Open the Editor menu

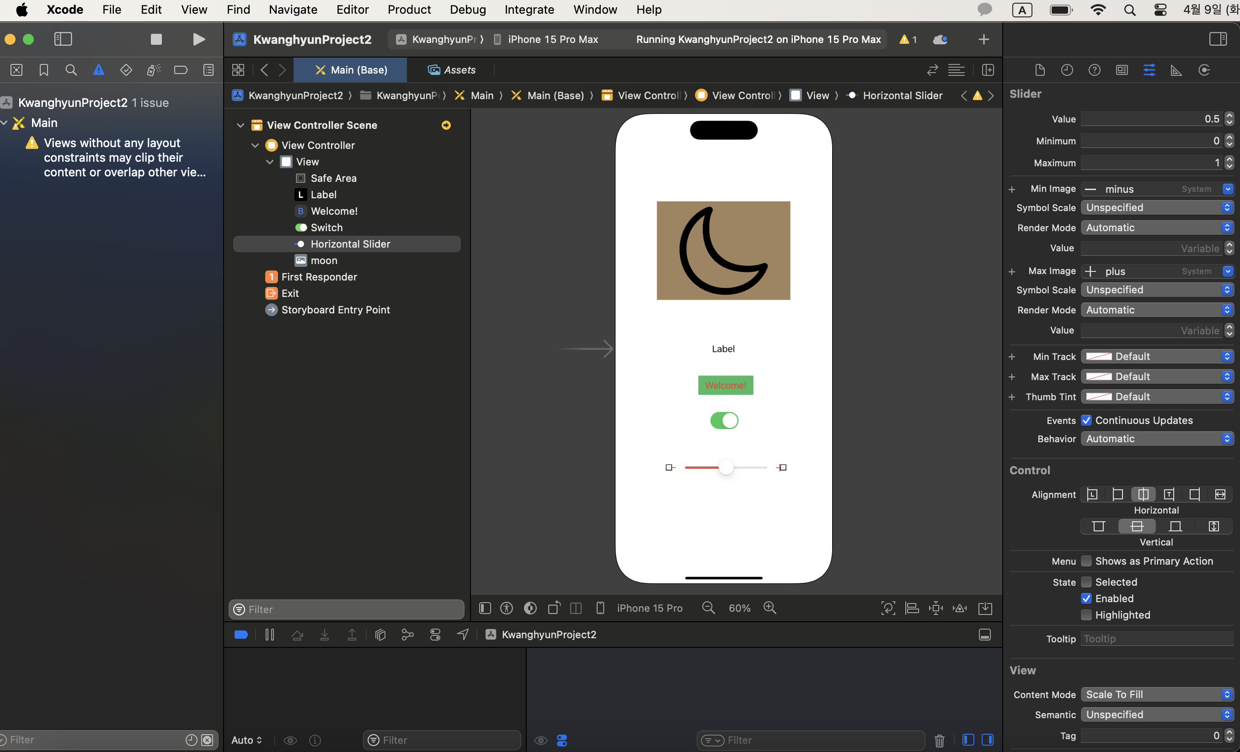[352, 10]
